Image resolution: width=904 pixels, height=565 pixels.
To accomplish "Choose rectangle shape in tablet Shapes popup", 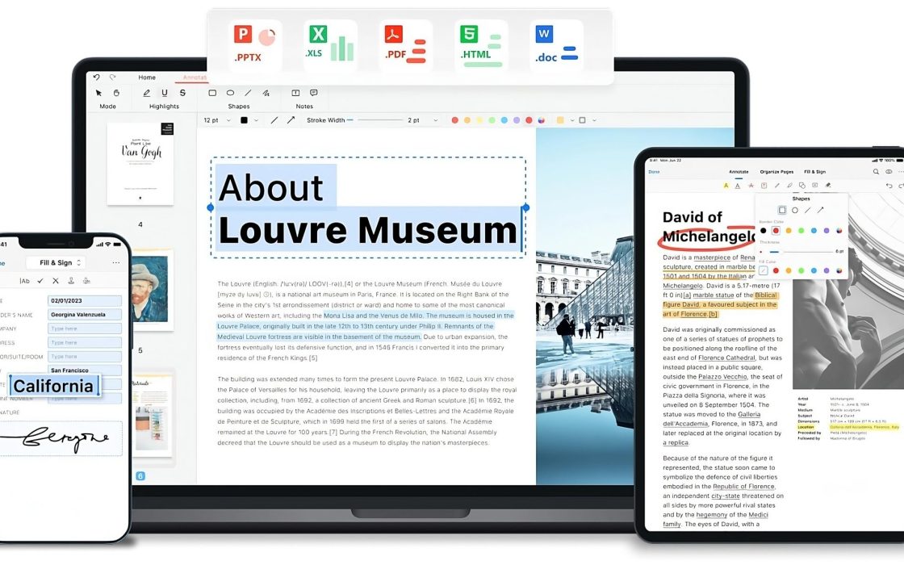I will [x=781, y=210].
